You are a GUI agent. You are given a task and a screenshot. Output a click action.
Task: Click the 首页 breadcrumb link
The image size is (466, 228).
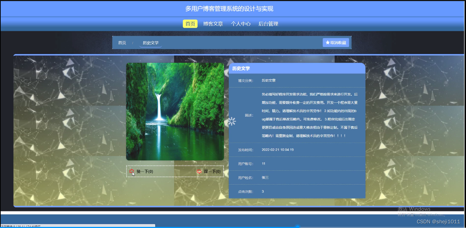click(x=122, y=42)
